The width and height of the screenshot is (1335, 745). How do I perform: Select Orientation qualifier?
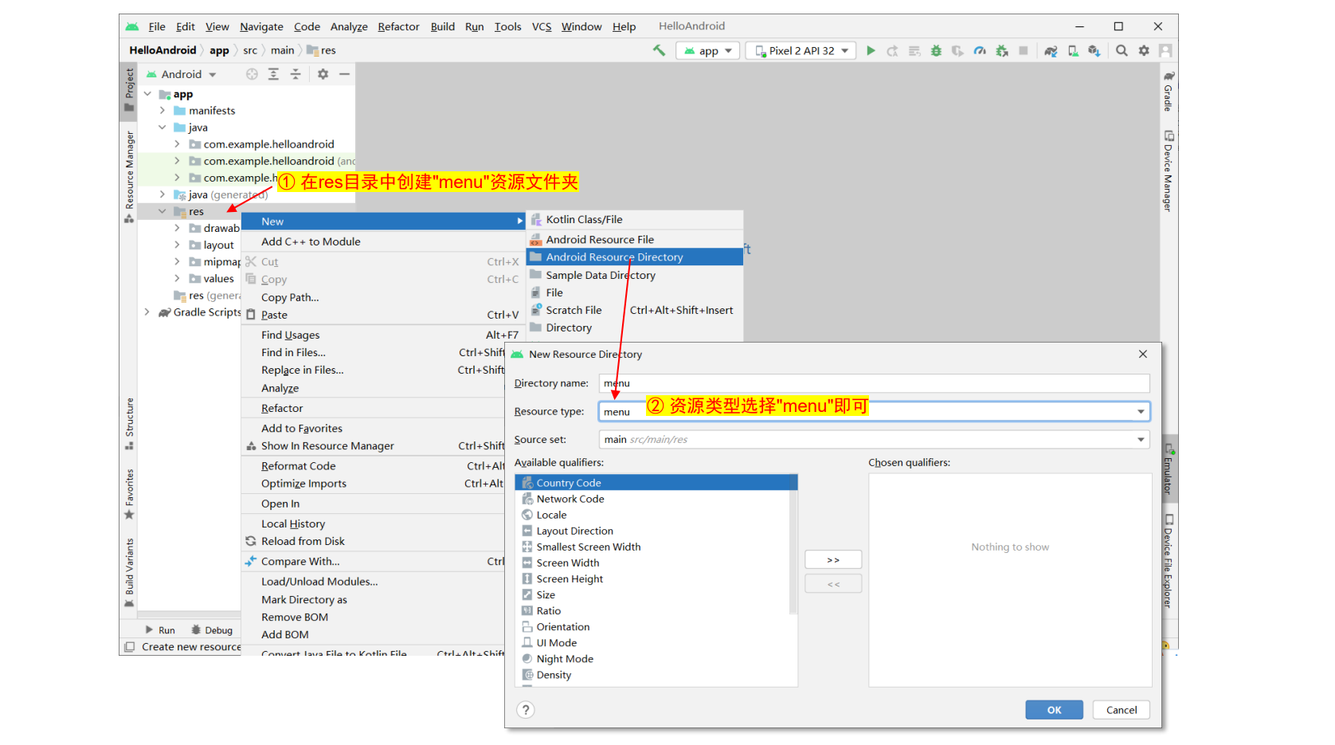[653, 626]
